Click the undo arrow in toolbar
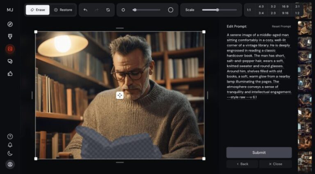The image size is (315, 174). click(85, 10)
